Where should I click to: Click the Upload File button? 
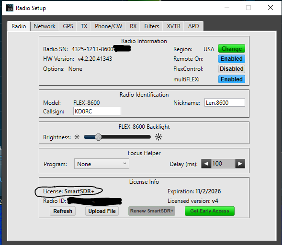pos(102,211)
